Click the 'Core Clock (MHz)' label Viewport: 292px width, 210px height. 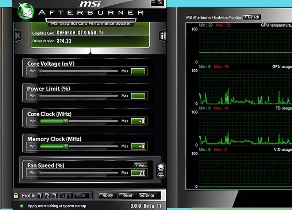coord(49,114)
